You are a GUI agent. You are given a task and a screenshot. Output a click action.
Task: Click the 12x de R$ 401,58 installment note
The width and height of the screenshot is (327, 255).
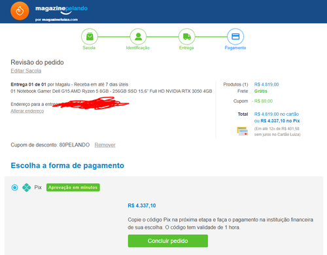(277, 131)
